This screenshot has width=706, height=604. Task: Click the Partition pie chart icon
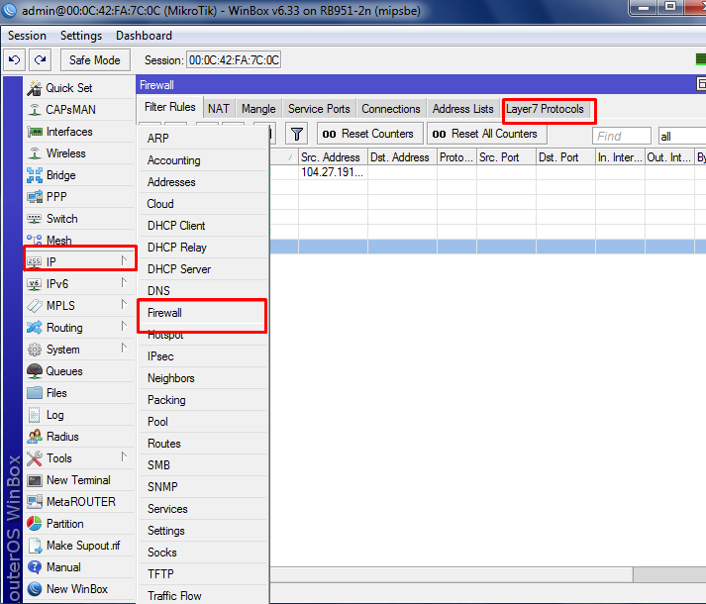coord(35,524)
